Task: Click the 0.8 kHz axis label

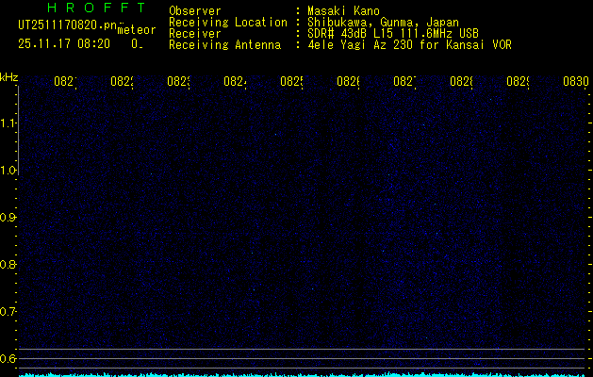Action: 8,264
